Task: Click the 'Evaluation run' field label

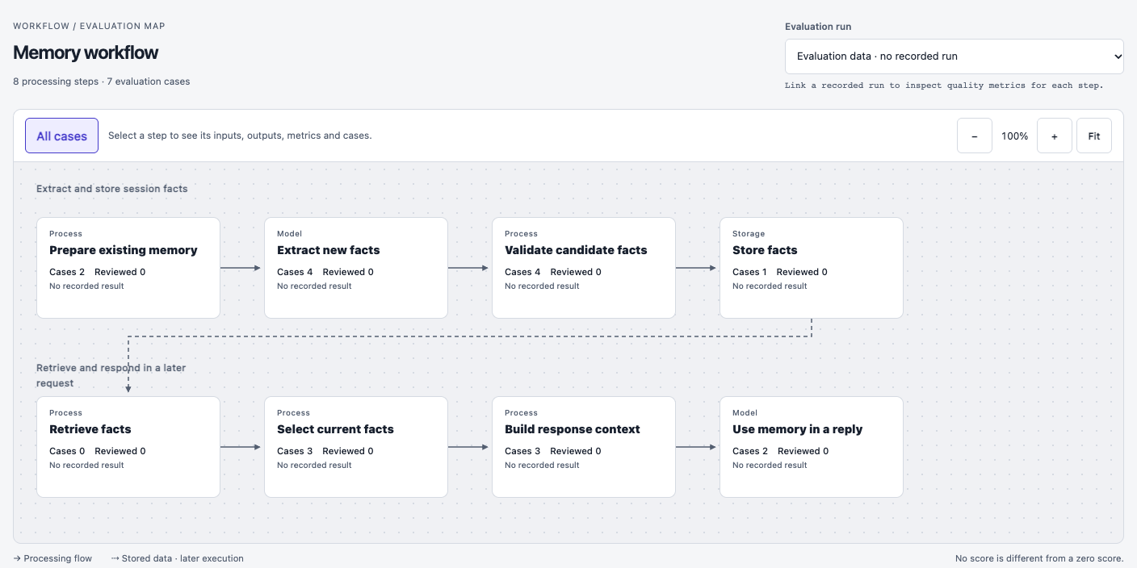Action: point(818,27)
